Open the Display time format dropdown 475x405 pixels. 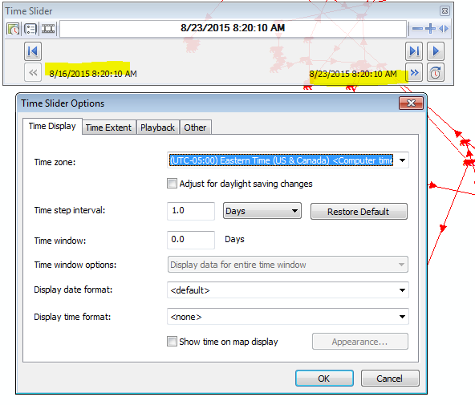pyautogui.click(x=288, y=317)
